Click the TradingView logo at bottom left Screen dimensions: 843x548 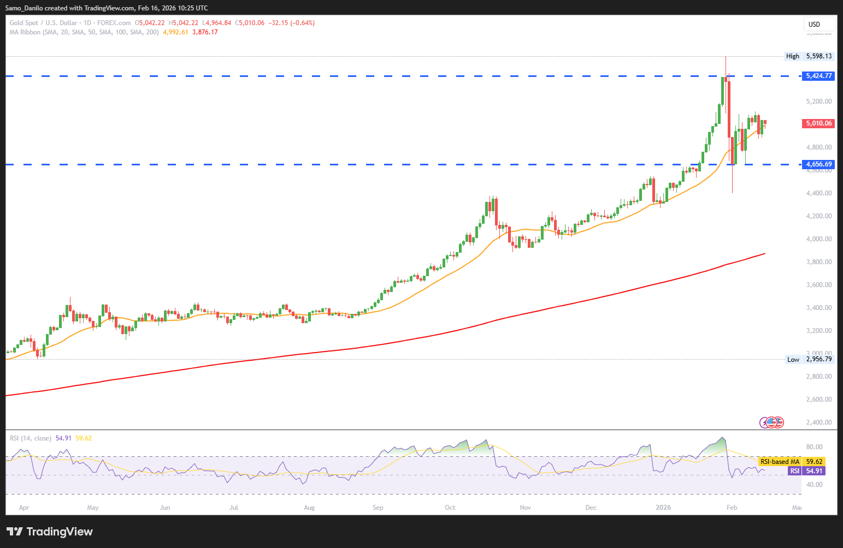(x=50, y=532)
